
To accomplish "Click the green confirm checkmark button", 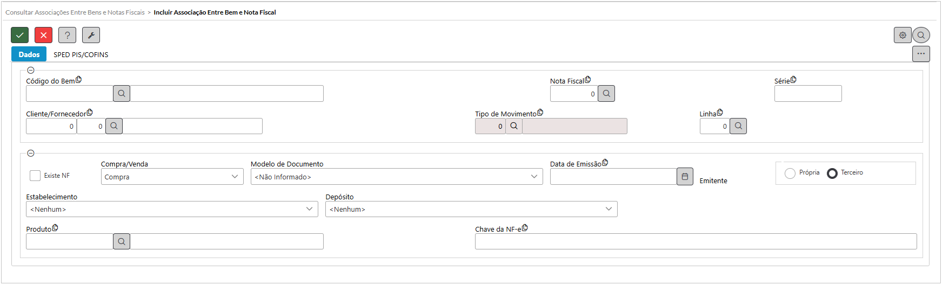I will (x=20, y=35).
